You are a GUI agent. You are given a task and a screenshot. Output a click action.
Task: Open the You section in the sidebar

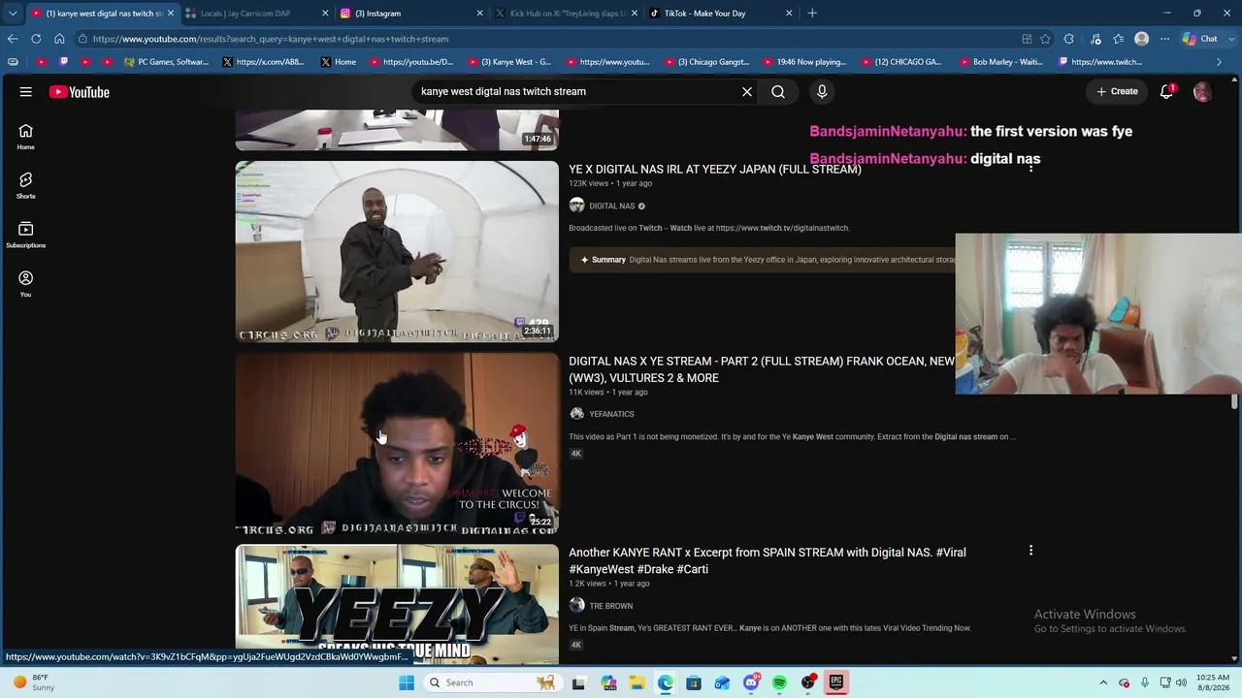click(26, 284)
